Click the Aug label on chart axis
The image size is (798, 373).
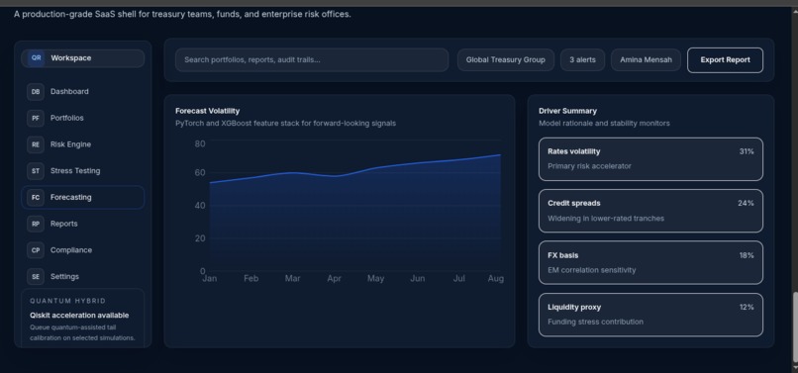[x=496, y=278]
